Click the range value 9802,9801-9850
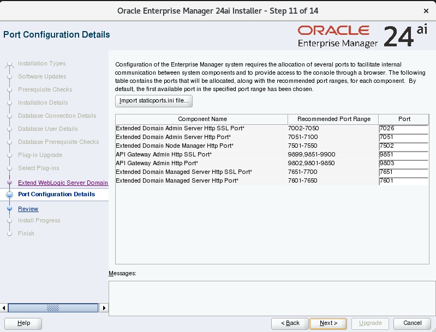The image size is (436, 332). pyautogui.click(x=311, y=164)
